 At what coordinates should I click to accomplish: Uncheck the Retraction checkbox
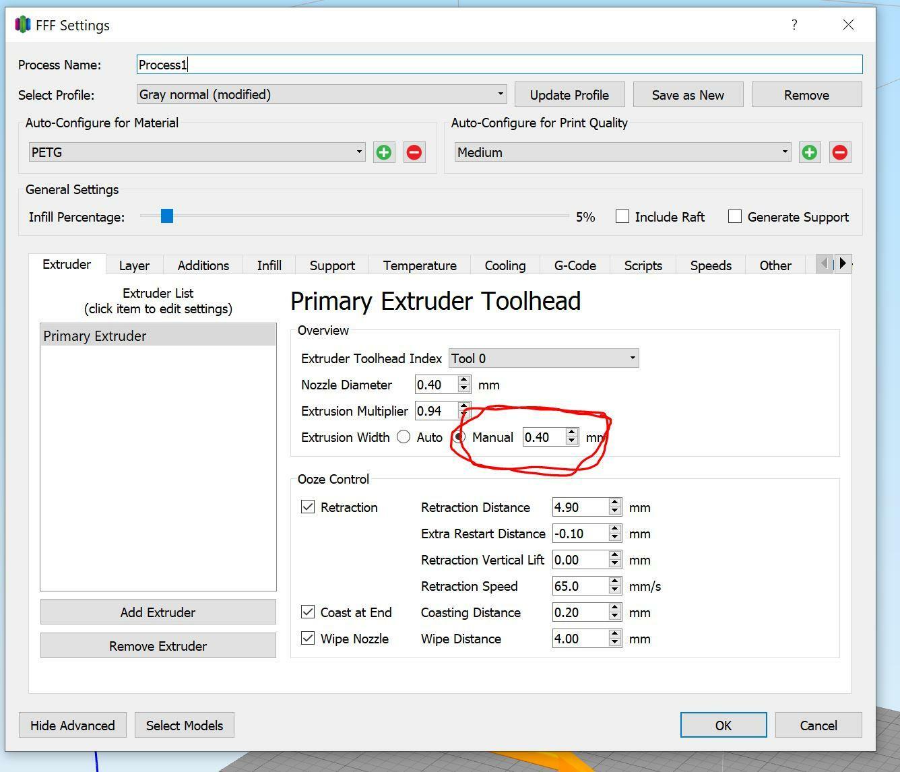click(x=308, y=507)
